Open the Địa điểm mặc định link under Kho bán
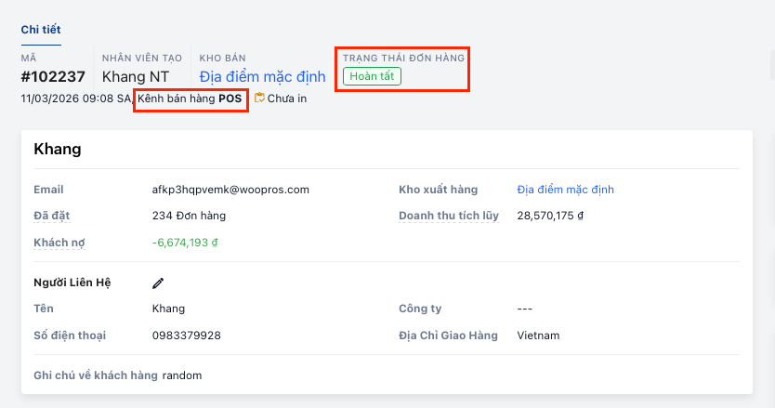 coord(262,76)
